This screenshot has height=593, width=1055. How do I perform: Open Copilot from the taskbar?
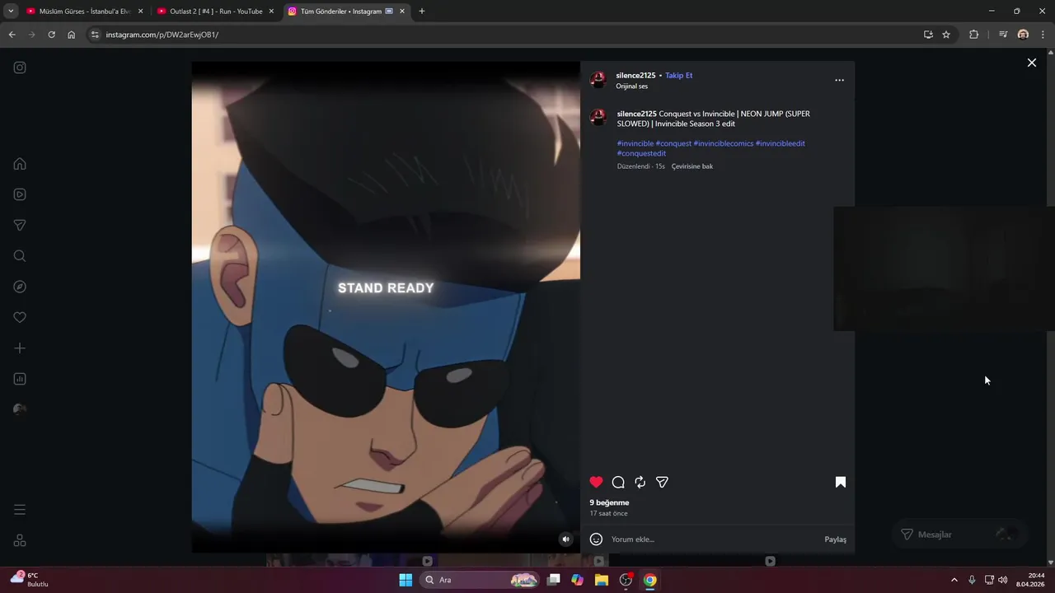[x=577, y=580]
